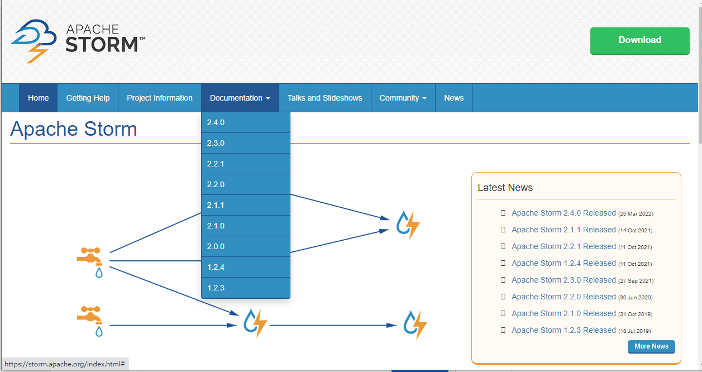Select version 2.4.0 documentation
702x372 pixels.
click(x=246, y=122)
